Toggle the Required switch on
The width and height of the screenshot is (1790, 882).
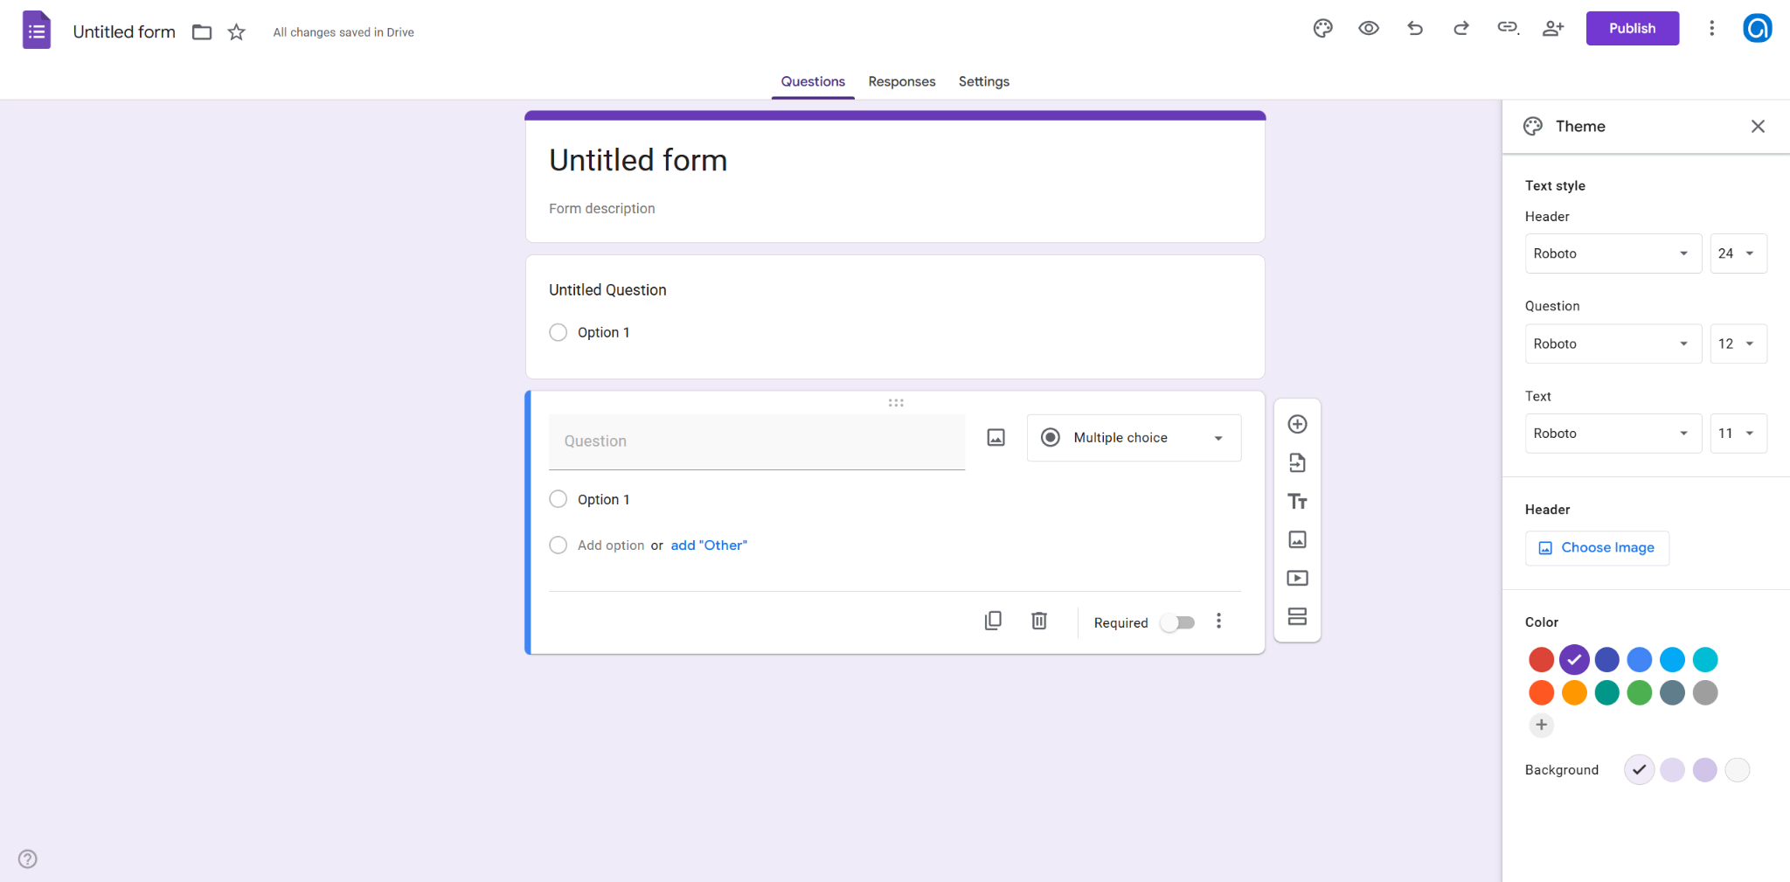1177,622
